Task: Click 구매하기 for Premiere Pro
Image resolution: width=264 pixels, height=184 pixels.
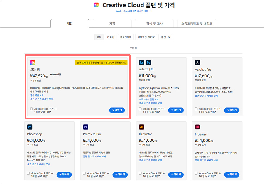Action: [x=120, y=175]
